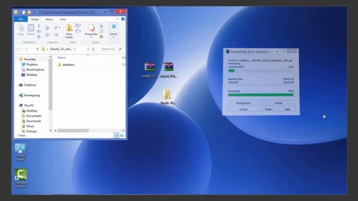Click Background button in extraction dialog
The width and height of the screenshot is (358, 201).
pyautogui.click(x=243, y=103)
